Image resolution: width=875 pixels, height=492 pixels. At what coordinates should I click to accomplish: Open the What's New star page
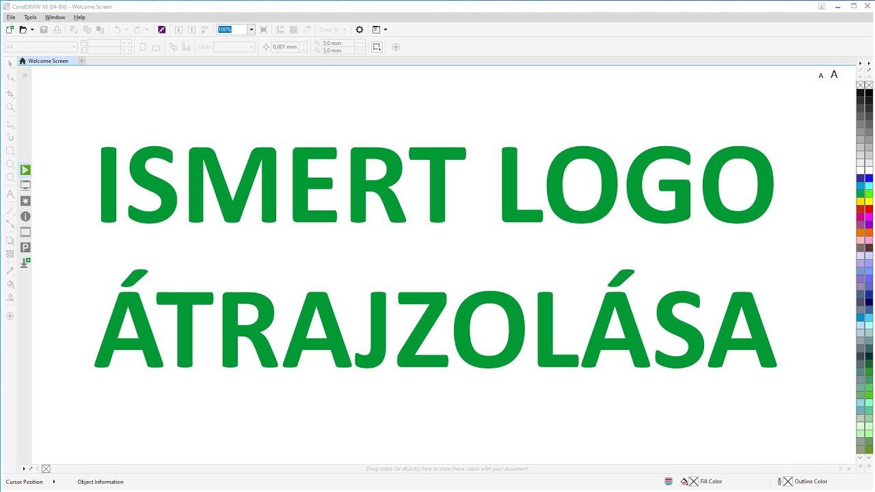click(25, 201)
